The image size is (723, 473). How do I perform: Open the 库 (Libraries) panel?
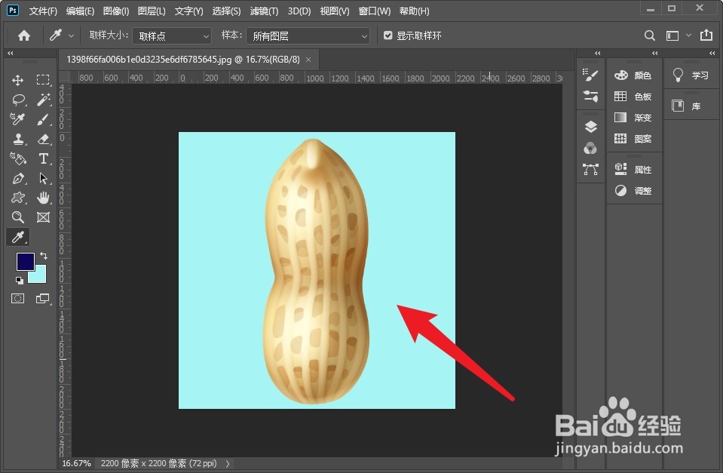tap(691, 104)
